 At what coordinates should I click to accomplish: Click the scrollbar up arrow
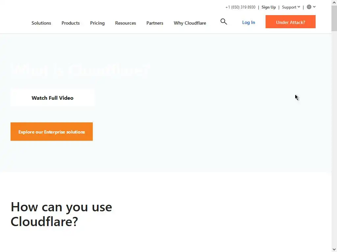click(334, 3)
